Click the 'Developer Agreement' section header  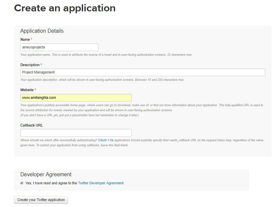[46, 174]
